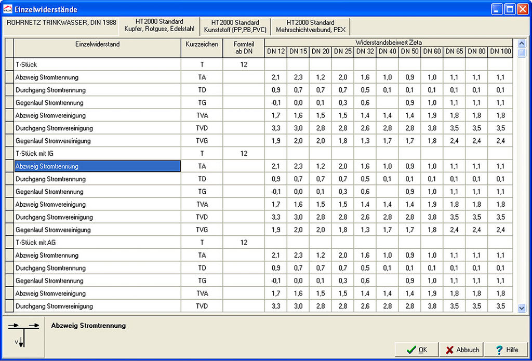
Task: Click the TA code in the highlighted row
Action: click(x=202, y=166)
